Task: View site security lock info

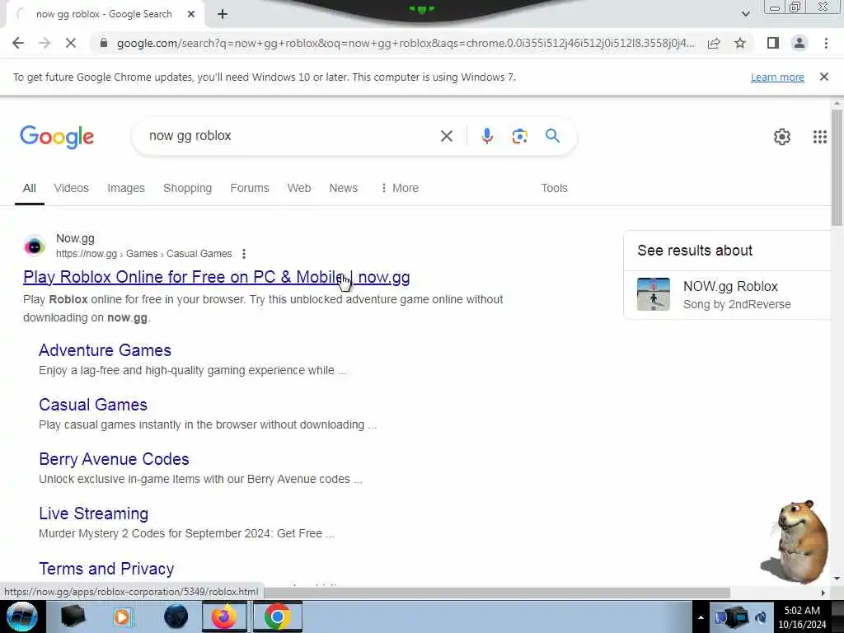Action: [x=104, y=43]
